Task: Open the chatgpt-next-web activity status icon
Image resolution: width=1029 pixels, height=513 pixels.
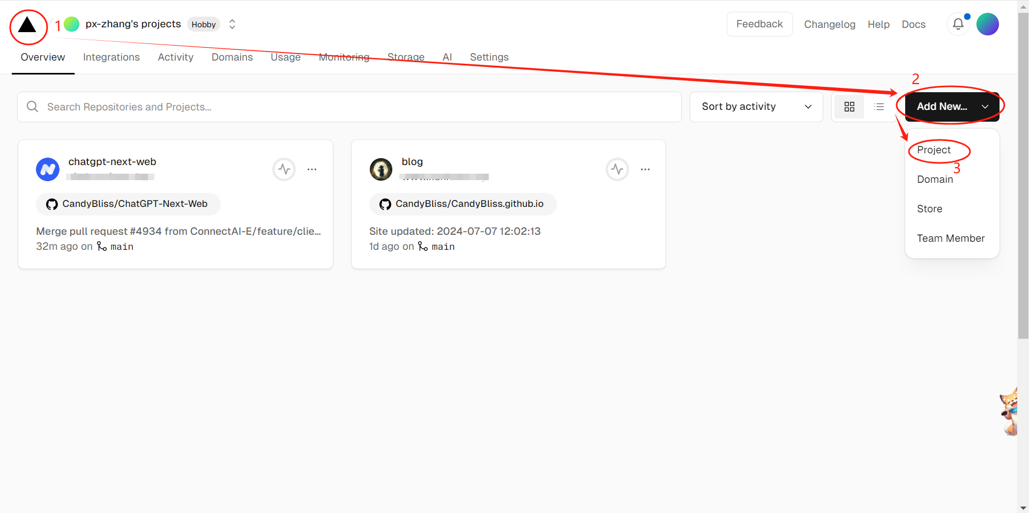Action: point(284,169)
